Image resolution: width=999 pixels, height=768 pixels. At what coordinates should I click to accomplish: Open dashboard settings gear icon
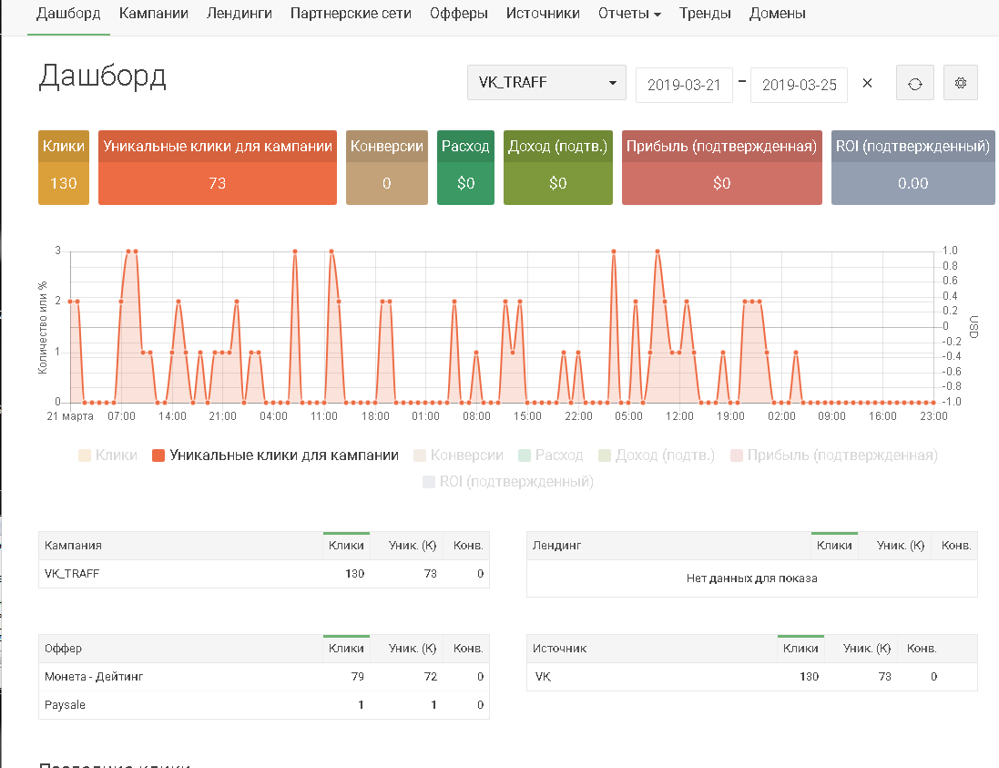(x=960, y=84)
